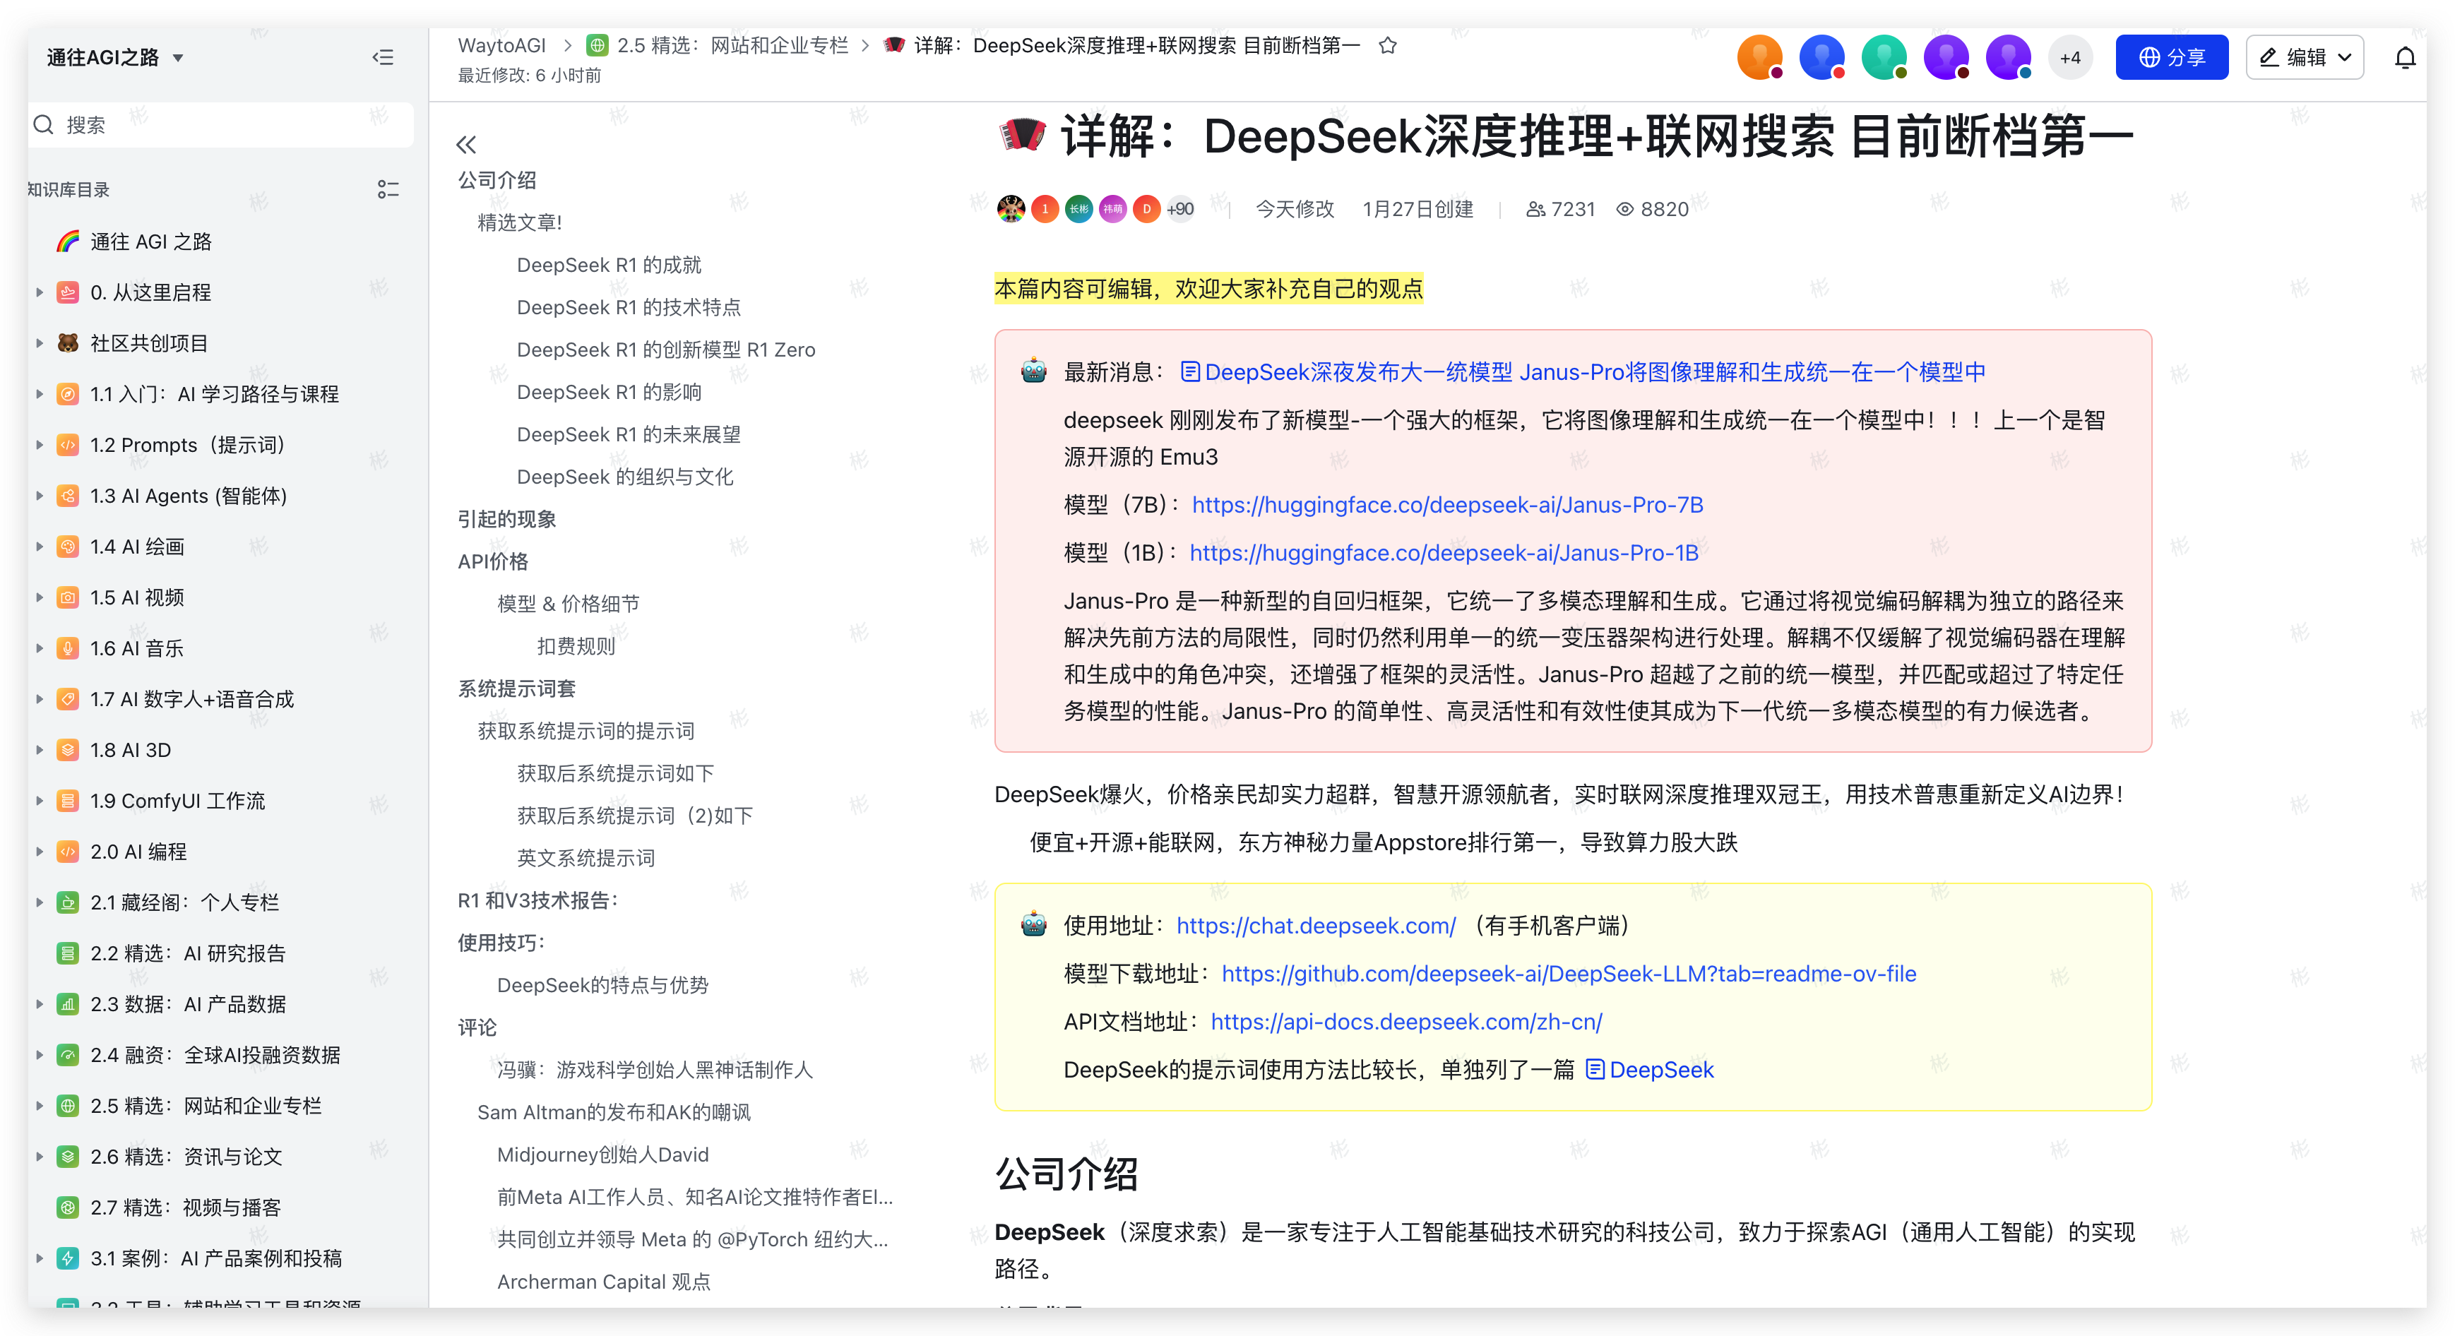Collapse the left sidebar panel
This screenshot has width=2455, height=1336.
tap(382, 57)
